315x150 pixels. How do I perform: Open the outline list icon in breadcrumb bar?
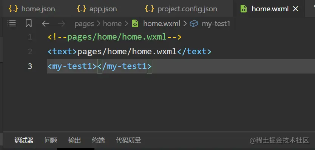pyautogui.click(x=12, y=23)
